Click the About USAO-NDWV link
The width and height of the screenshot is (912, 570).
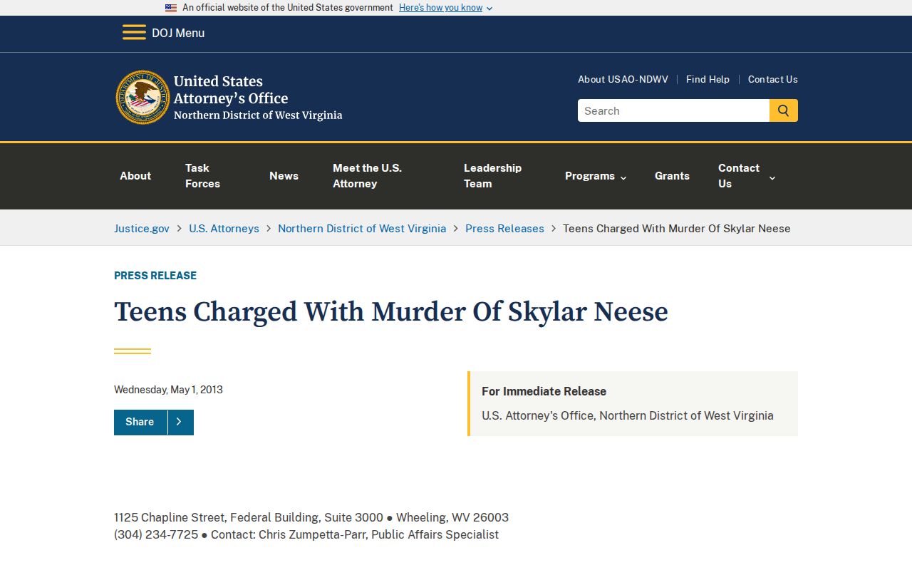(623, 79)
